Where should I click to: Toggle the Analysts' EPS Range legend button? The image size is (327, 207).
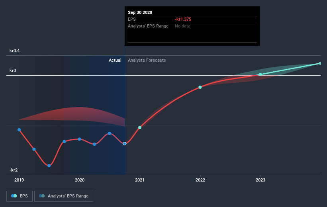point(64,196)
